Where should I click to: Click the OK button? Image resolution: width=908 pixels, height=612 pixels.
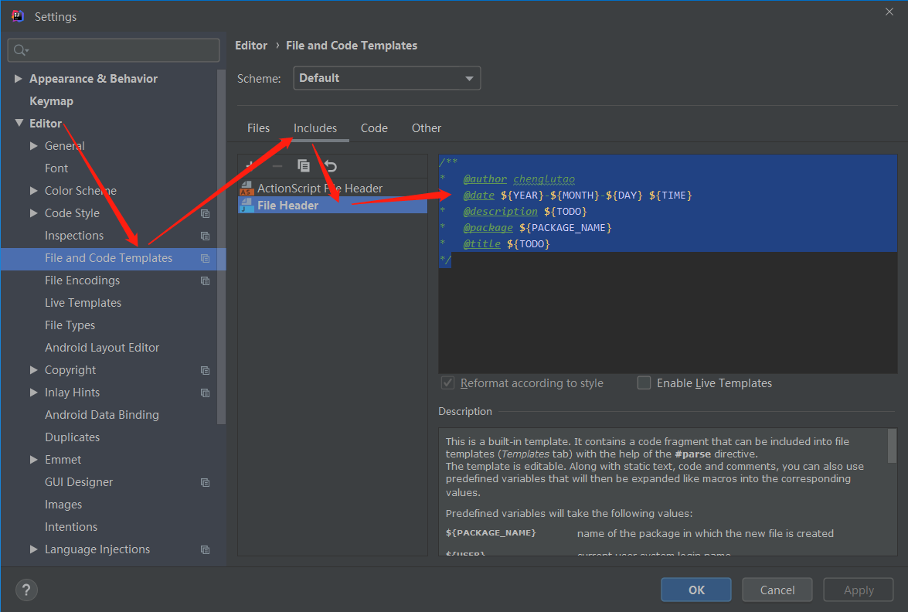[696, 590]
